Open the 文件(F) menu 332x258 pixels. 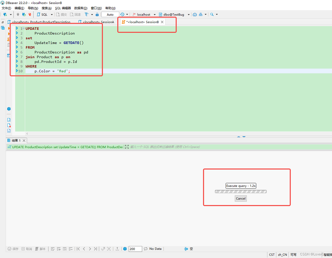coord(6,8)
